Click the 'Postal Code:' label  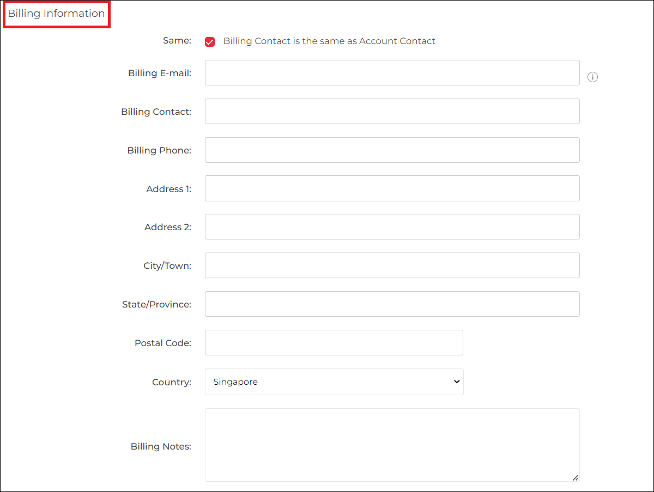coord(163,343)
